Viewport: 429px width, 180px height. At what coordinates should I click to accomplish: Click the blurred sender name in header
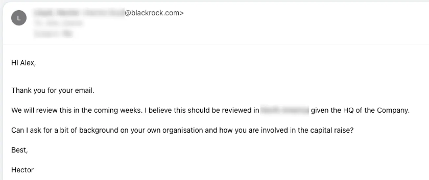tap(78, 13)
